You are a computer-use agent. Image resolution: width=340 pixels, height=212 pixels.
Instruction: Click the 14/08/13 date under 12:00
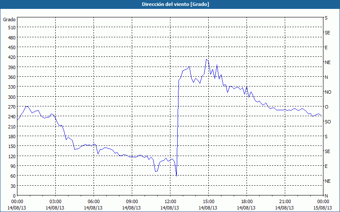(170, 208)
